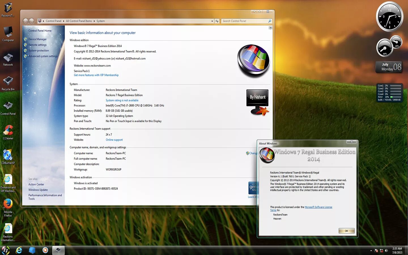Image resolution: width=408 pixels, height=255 pixels.
Task: Click the core usage monitor gadget
Action: [390, 93]
